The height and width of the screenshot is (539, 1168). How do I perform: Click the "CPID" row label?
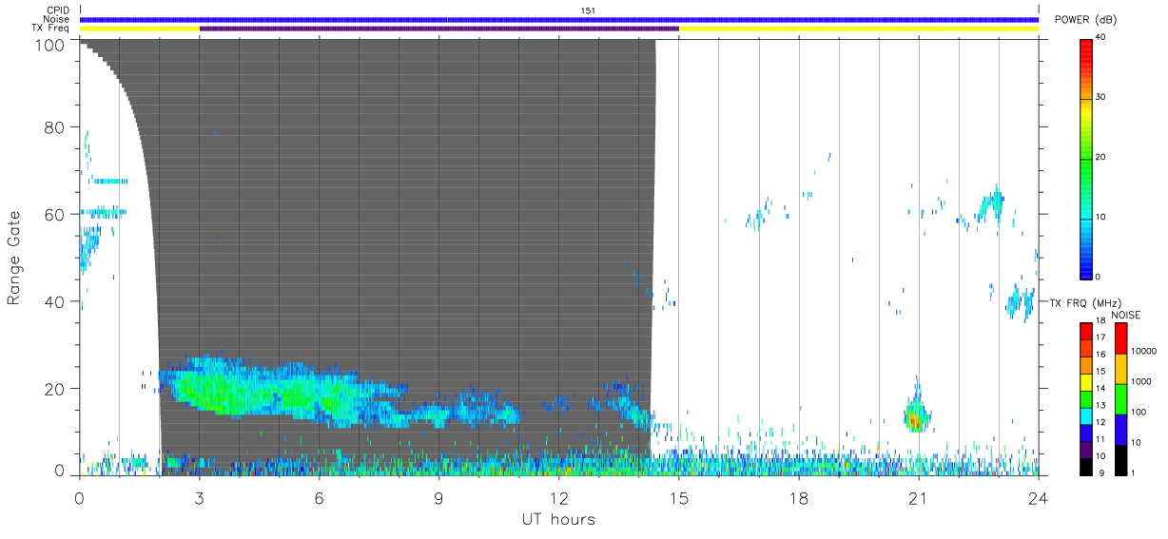57,10
